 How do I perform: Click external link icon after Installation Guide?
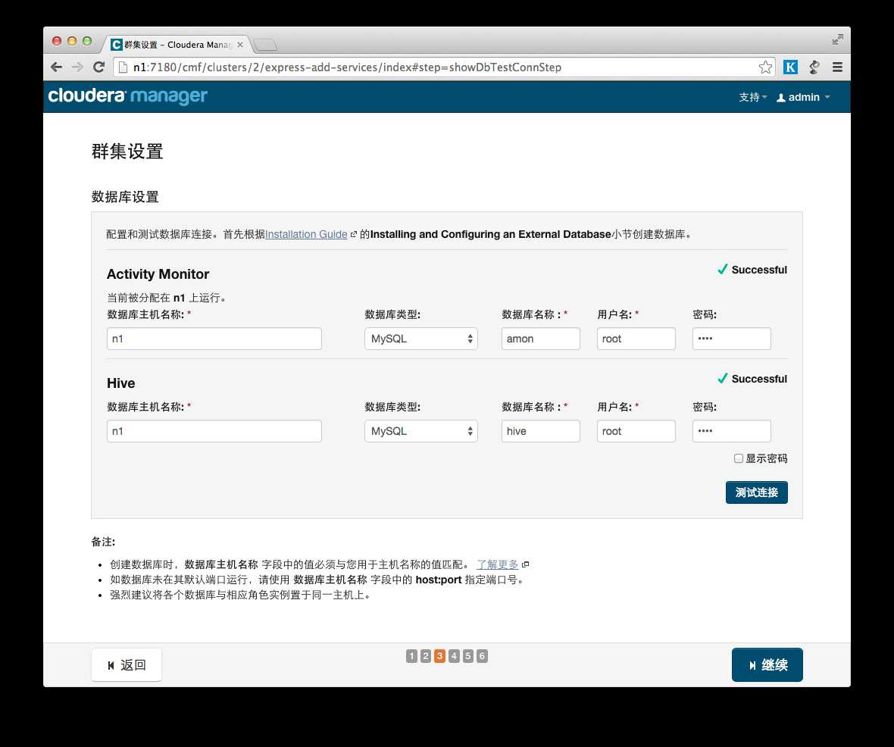[x=354, y=234]
